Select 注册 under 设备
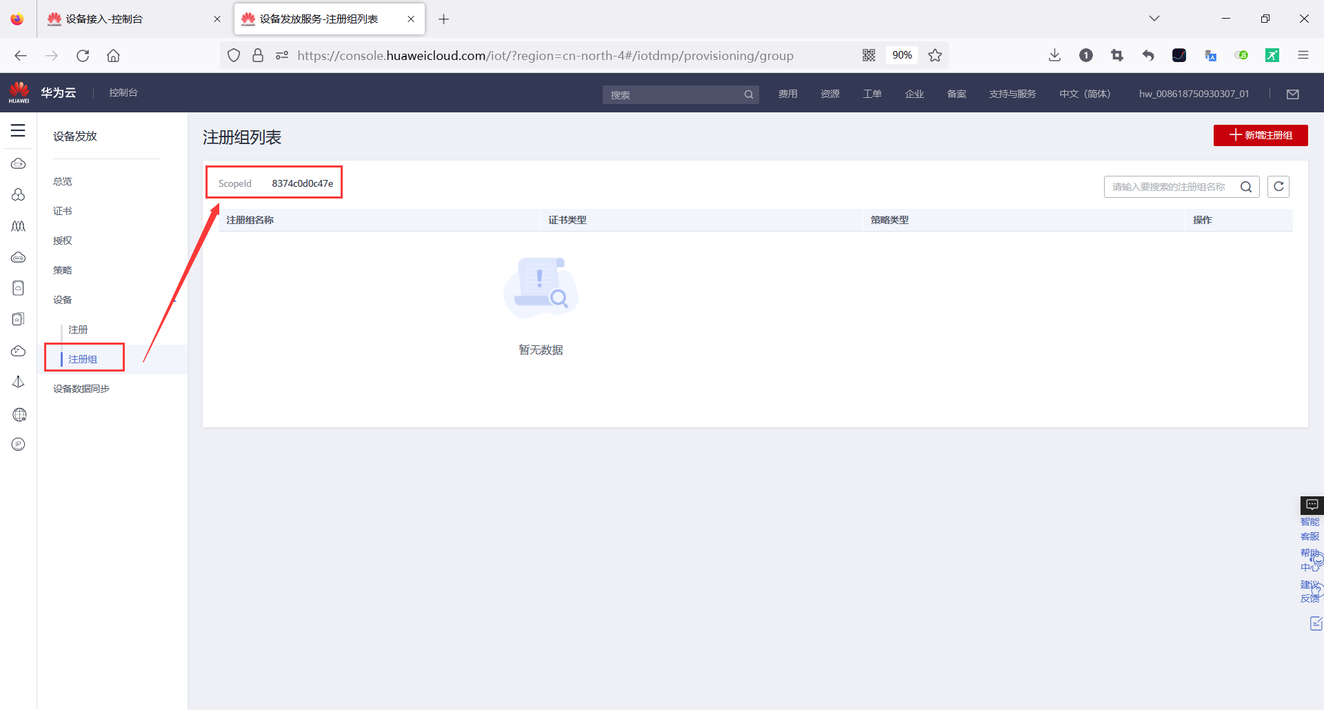Screen dimensions: 1324x710 tap(78, 329)
